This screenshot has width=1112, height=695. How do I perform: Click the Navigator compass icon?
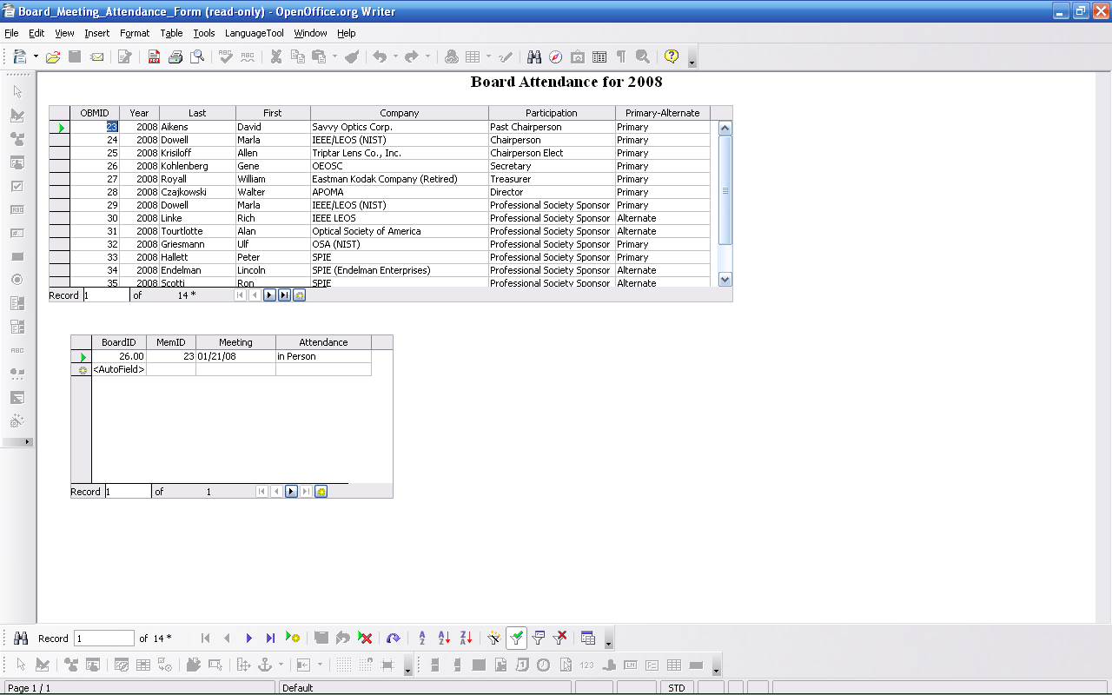[x=555, y=56]
